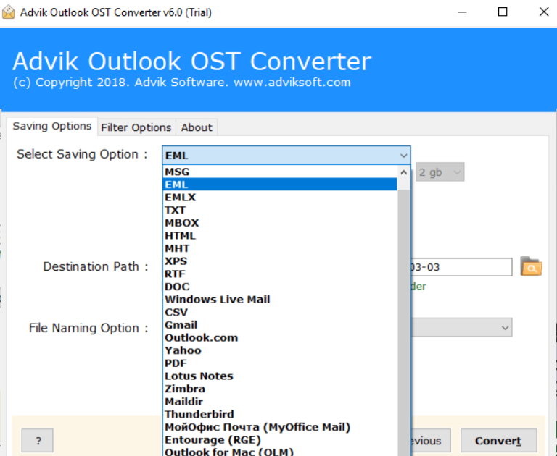
Task: Click the Advik envelope icon in title bar
Action: pyautogui.click(x=9, y=12)
